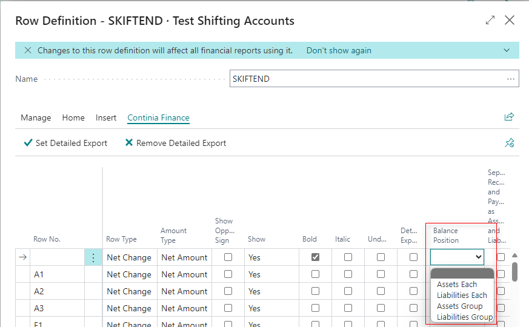Open the Insert menu tab

(106, 117)
